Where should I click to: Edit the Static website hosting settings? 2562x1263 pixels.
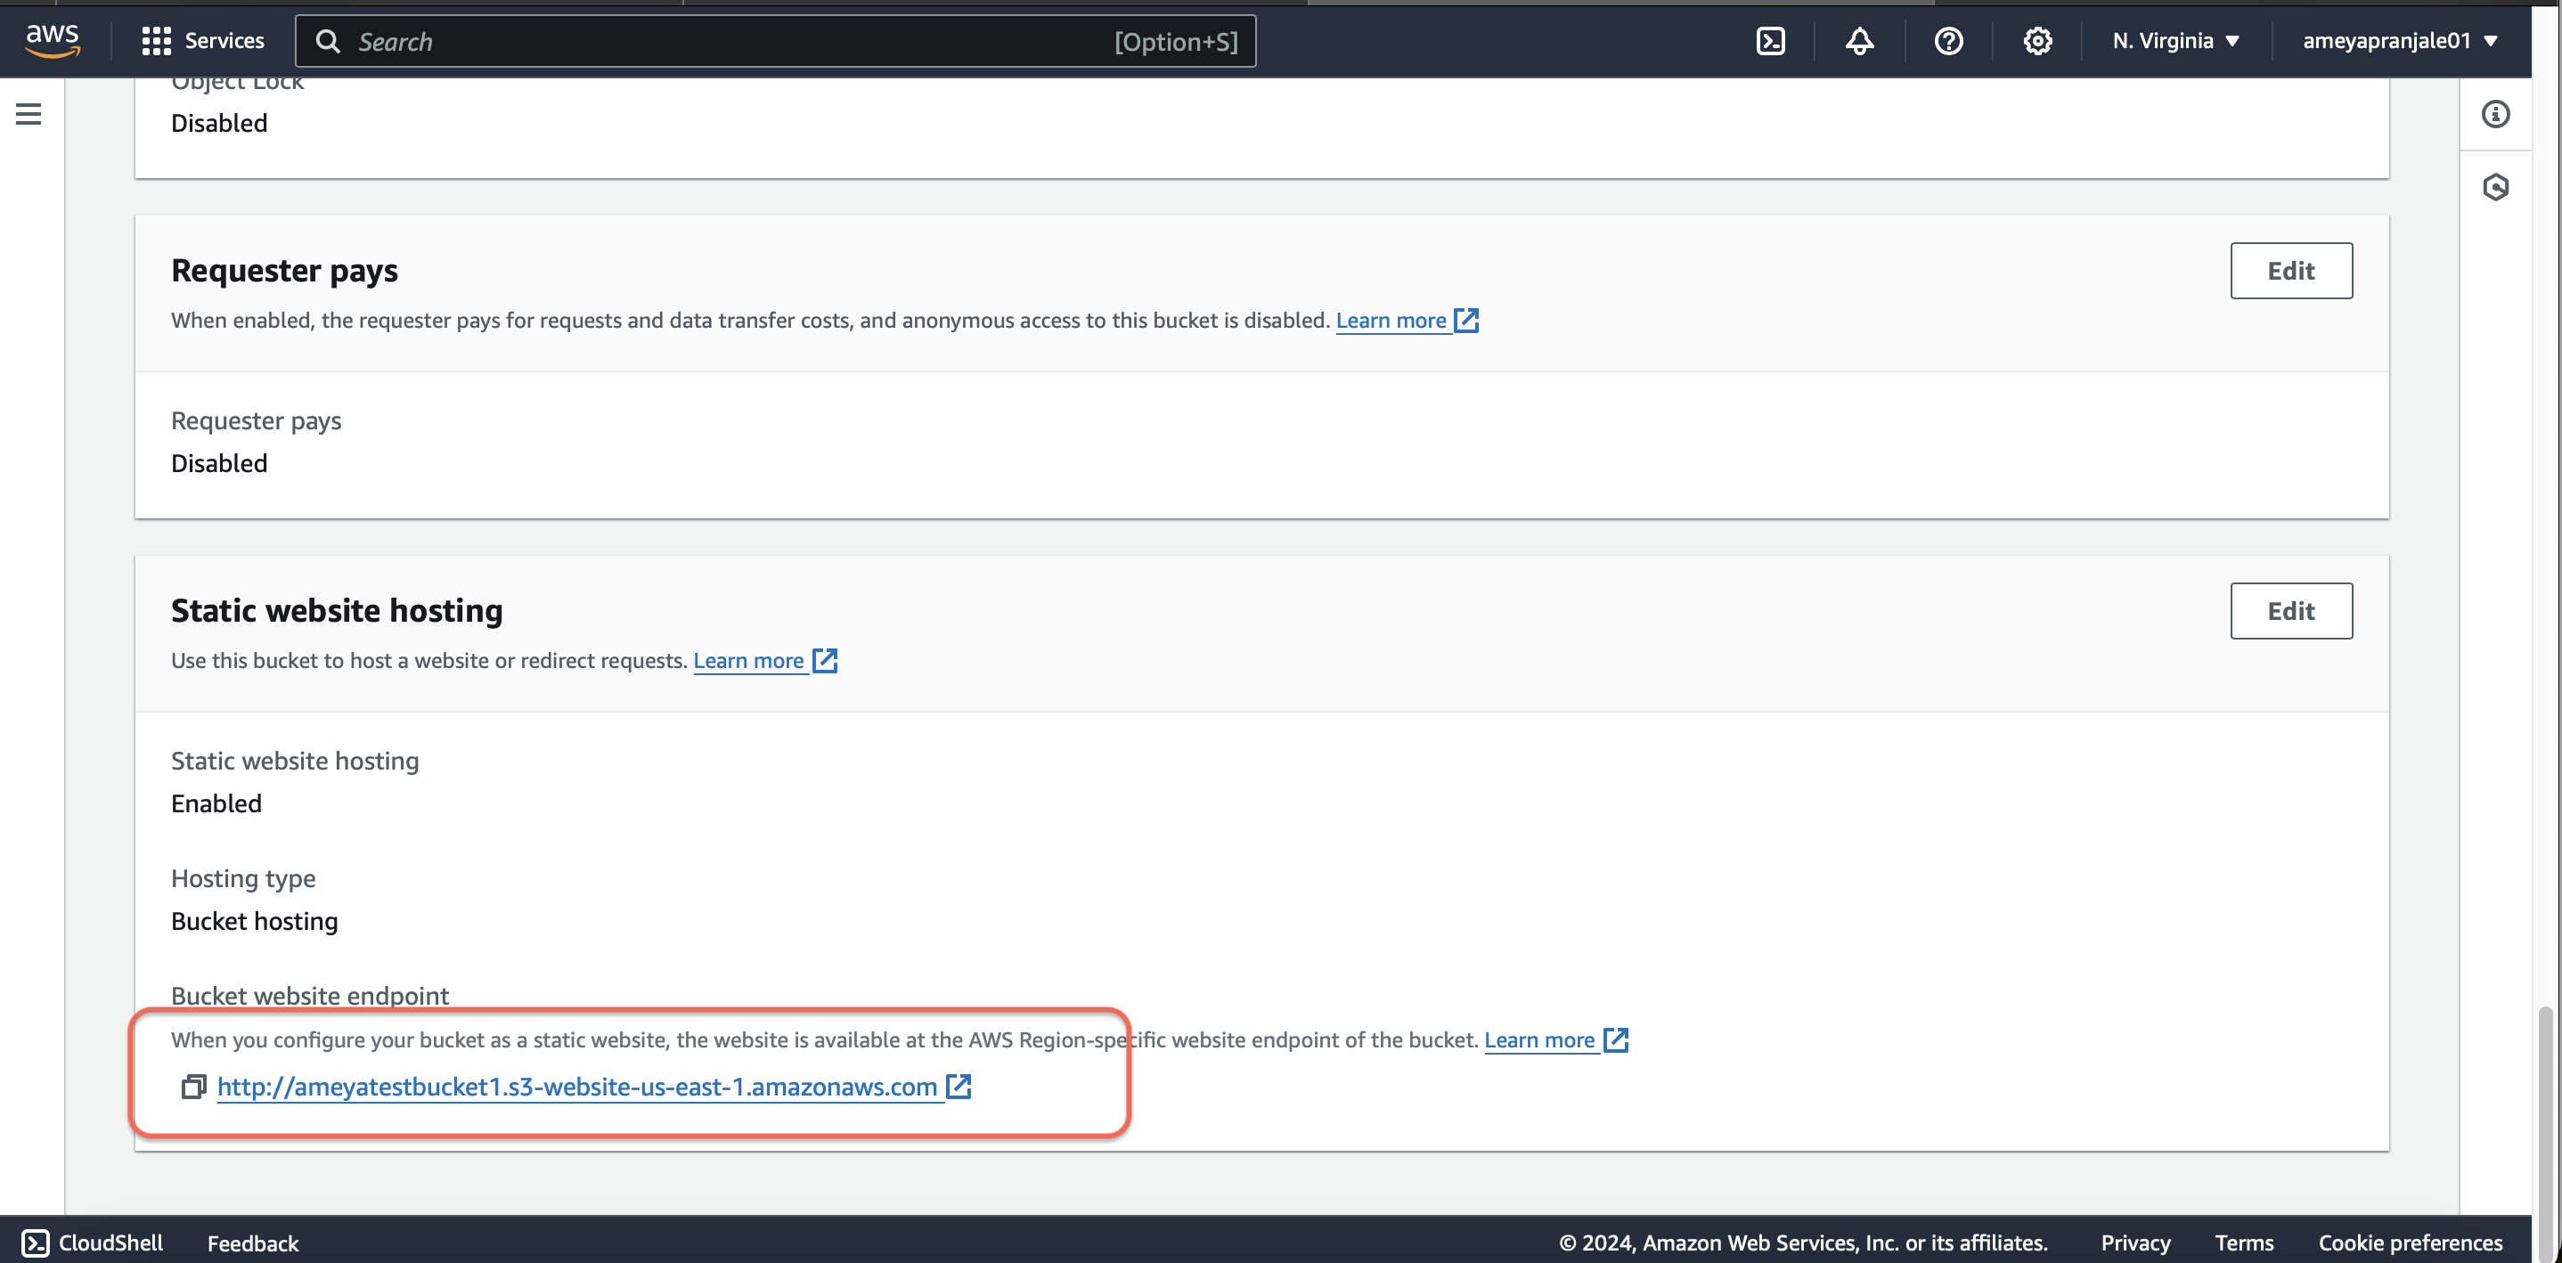pos(2290,611)
